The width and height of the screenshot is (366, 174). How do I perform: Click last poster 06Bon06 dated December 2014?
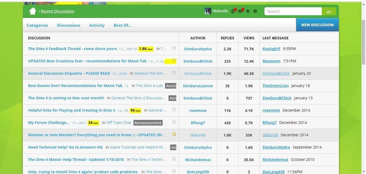(x=270, y=135)
